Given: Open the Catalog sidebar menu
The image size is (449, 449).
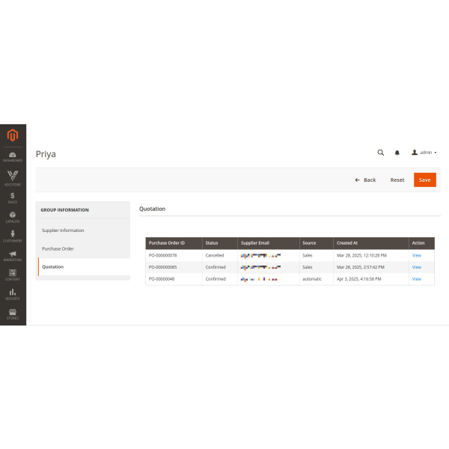Looking at the screenshot, I should (13, 217).
